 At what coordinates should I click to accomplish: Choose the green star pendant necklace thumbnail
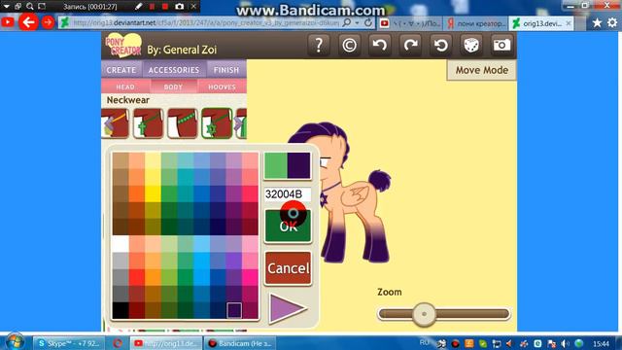(217, 123)
